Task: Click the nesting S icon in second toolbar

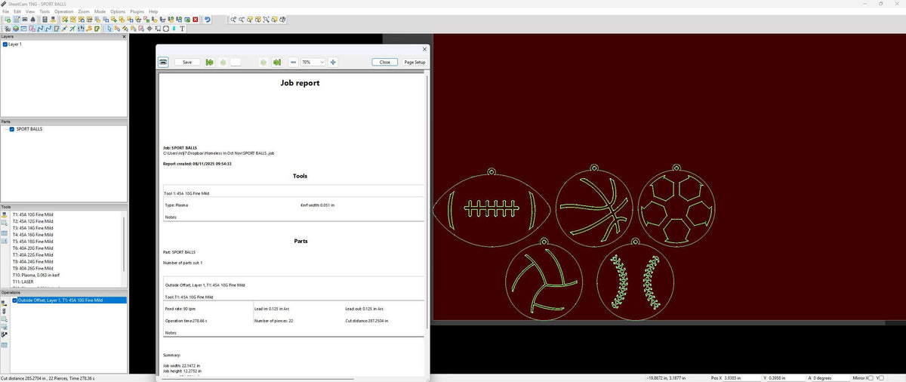Action: (x=89, y=28)
